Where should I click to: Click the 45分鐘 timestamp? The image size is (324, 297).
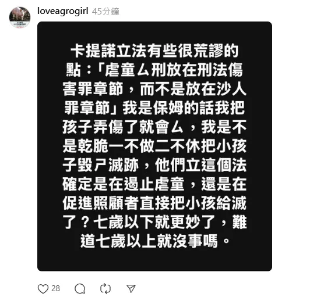(x=105, y=12)
